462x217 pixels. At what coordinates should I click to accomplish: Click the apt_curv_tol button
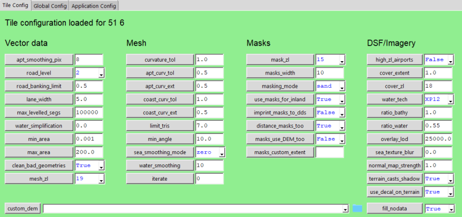(x=160, y=73)
